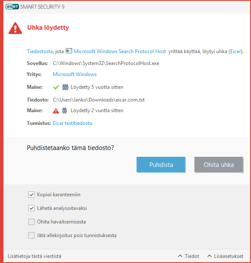
Task: Open the Eicar testitiedosto detection link
Action: tap(72, 123)
